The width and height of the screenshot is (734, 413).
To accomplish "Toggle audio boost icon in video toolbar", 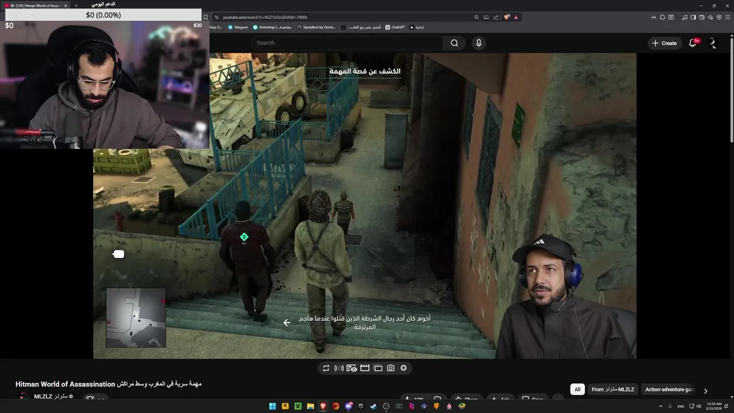I will pos(339,368).
